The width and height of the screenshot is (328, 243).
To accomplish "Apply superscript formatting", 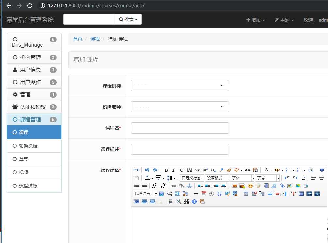I will click(x=205, y=170).
